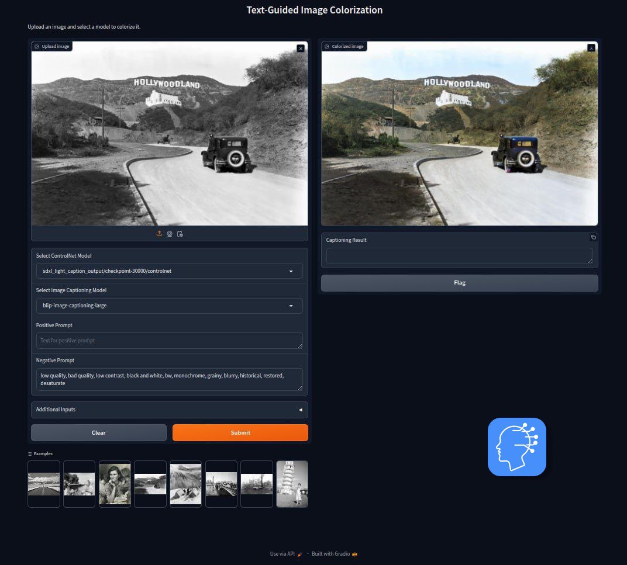The height and width of the screenshot is (565, 627).
Task: Focus the Positive Prompt text field
Action: click(169, 341)
